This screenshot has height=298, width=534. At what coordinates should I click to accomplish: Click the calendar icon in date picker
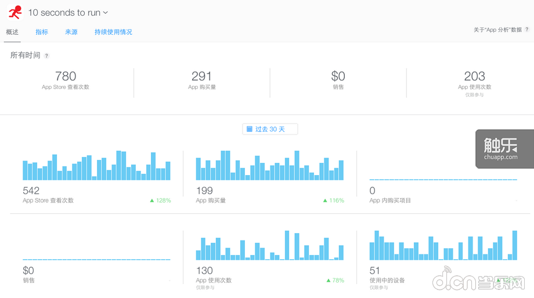[250, 129]
